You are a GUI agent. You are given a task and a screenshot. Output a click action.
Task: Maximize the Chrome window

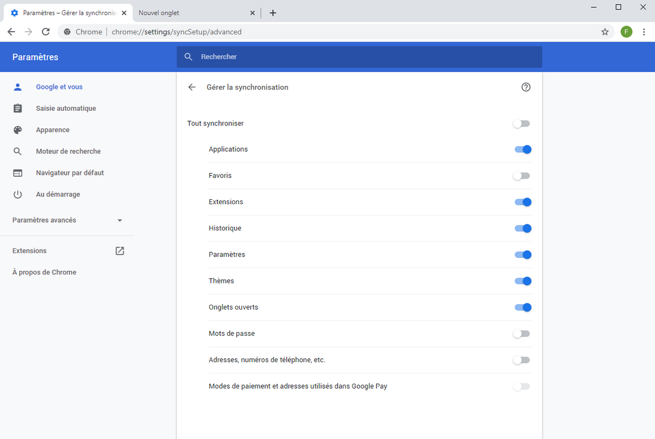pos(618,7)
